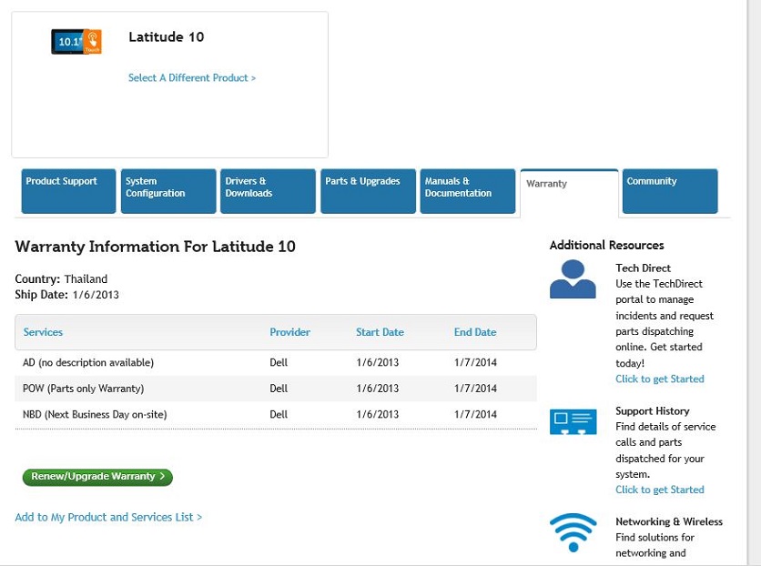Sort by the Services column header
Viewport: 761px width, 566px height.
click(43, 332)
